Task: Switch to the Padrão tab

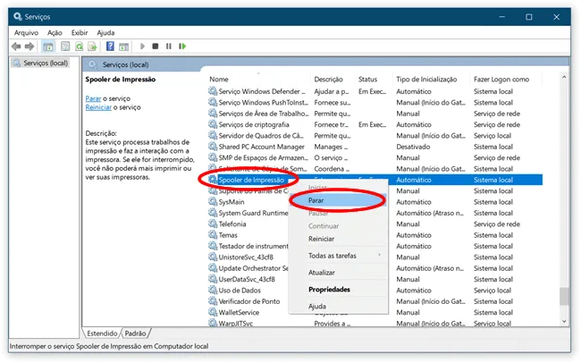Action: tap(135, 333)
